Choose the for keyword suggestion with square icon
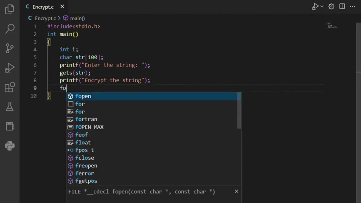361x203 pixels. pyautogui.click(x=154, y=104)
